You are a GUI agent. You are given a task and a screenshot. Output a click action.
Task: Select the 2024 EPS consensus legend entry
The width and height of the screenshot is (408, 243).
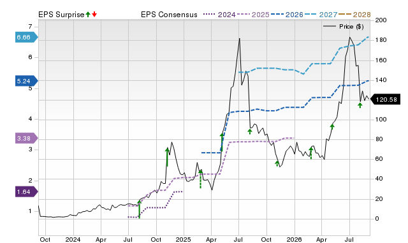click(x=219, y=15)
